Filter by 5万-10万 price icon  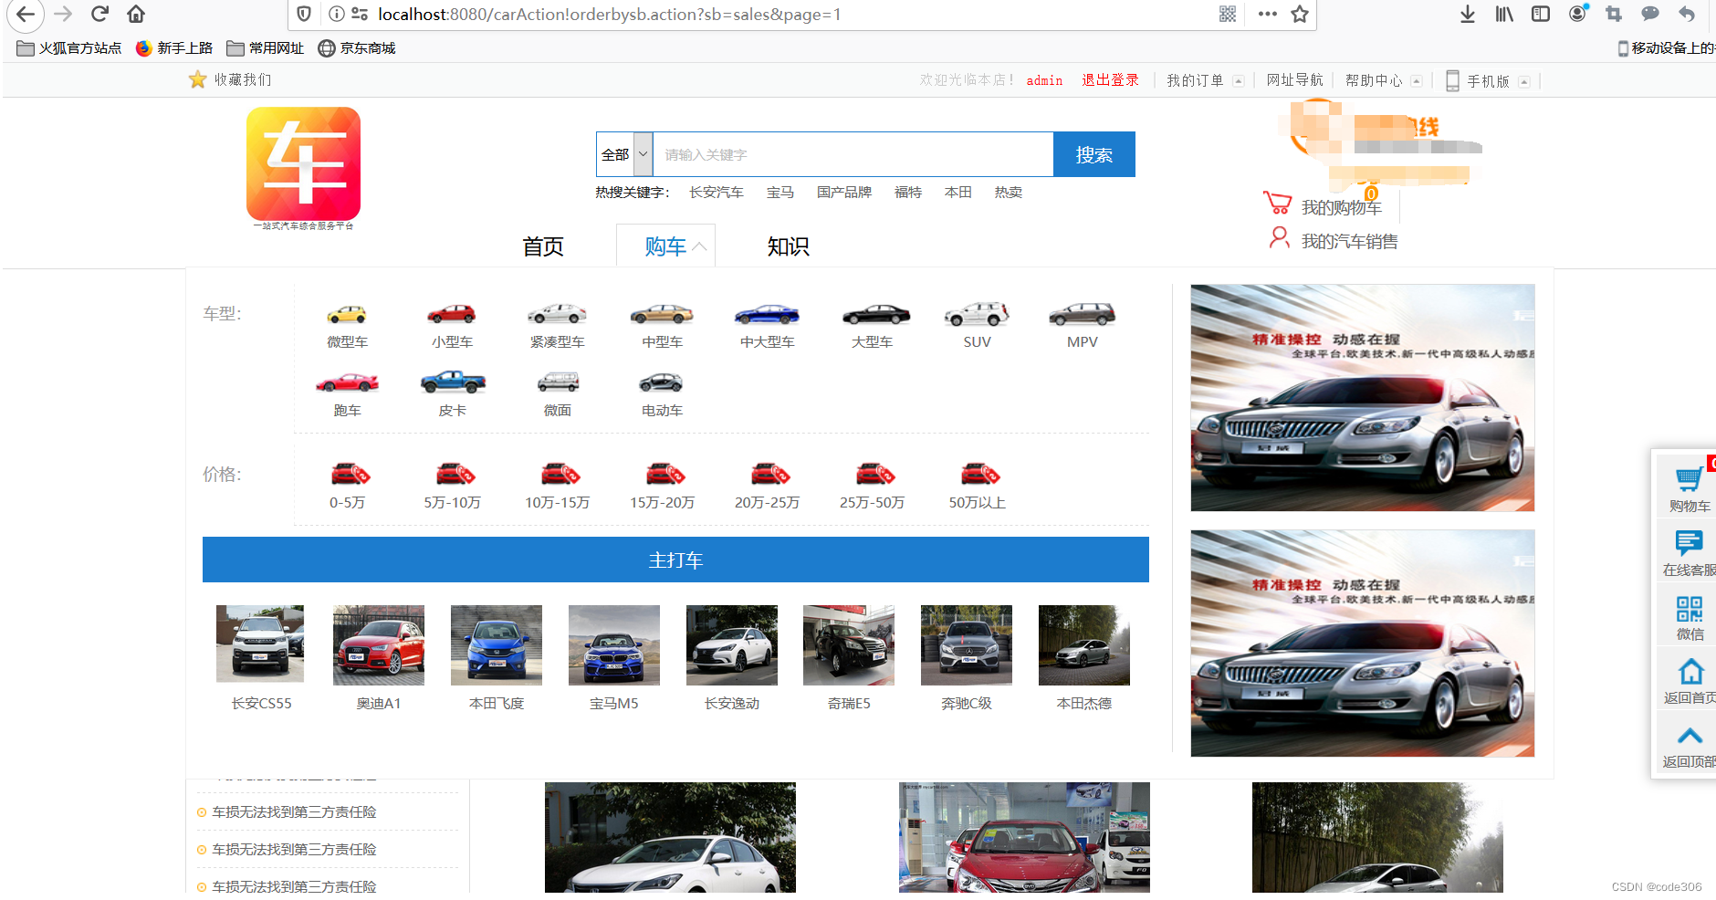[x=455, y=473]
